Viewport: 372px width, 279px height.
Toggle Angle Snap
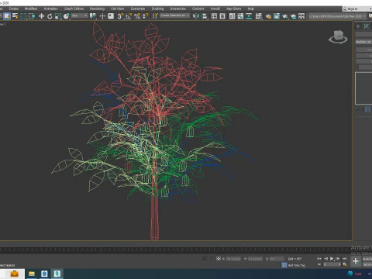click(x=129, y=16)
